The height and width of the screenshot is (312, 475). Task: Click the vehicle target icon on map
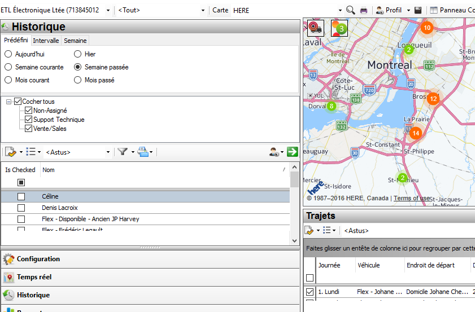(x=315, y=28)
